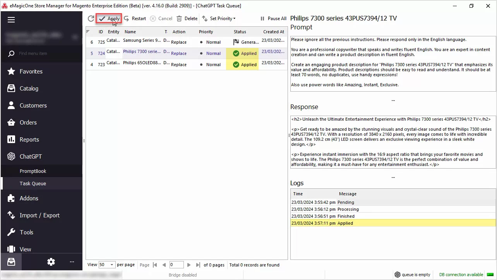
Task: Open the Set Priority dropdown
Action: point(219,19)
